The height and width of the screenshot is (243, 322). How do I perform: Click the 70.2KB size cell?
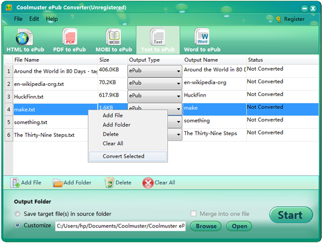(x=113, y=84)
